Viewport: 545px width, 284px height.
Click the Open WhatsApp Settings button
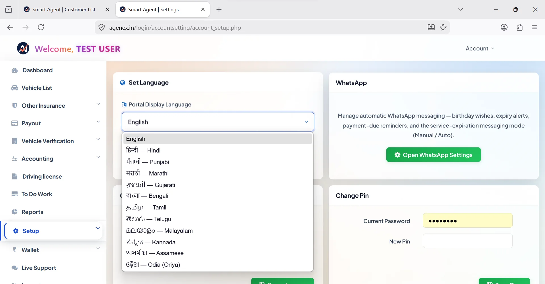(433, 155)
